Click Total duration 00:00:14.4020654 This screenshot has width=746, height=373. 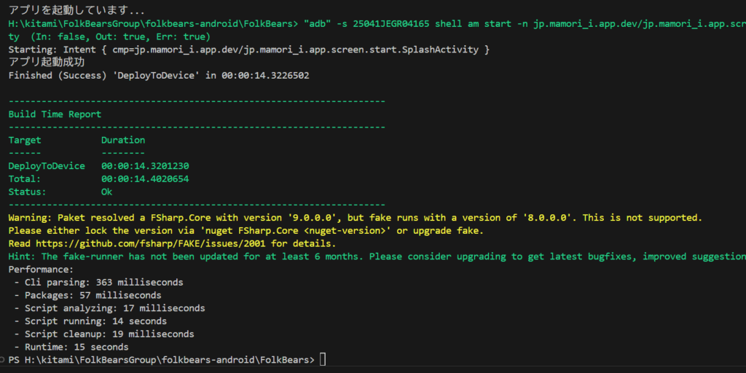pyautogui.click(x=145, y=179)
